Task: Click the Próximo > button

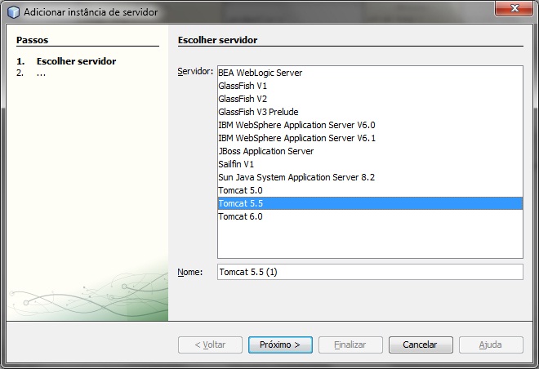Action: click(280, 345)
